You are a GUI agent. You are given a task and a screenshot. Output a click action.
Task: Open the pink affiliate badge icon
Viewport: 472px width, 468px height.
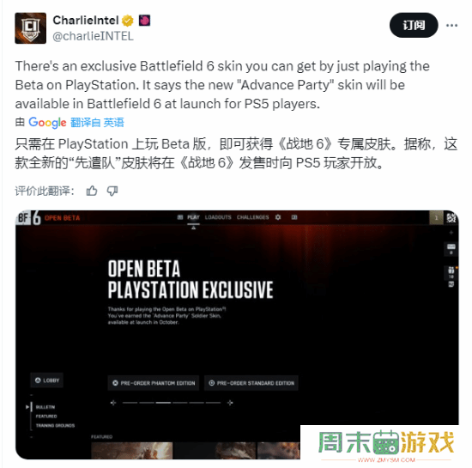pyautogui.click(x=144, y=21)
